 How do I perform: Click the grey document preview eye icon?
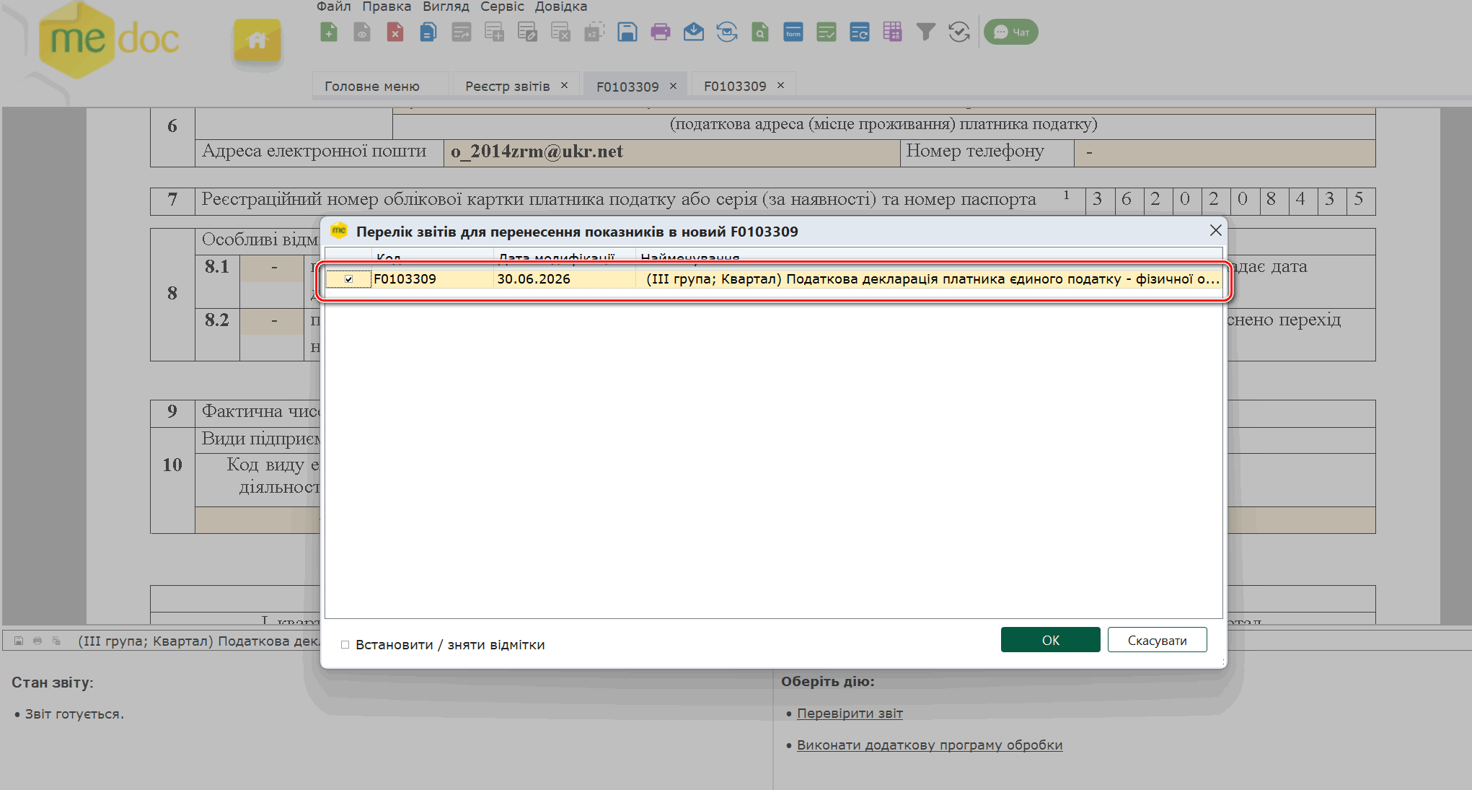click(x=362, y=32)
